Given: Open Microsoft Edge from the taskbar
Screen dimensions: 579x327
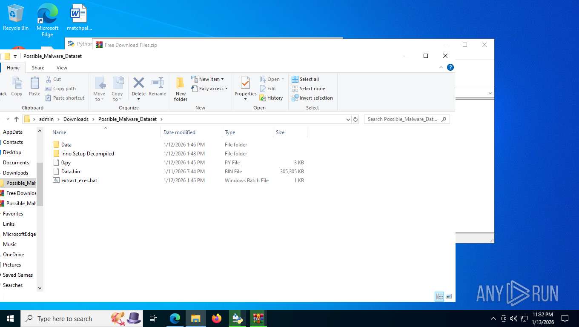Looking at the screenshot, I should tap(175, 318).
